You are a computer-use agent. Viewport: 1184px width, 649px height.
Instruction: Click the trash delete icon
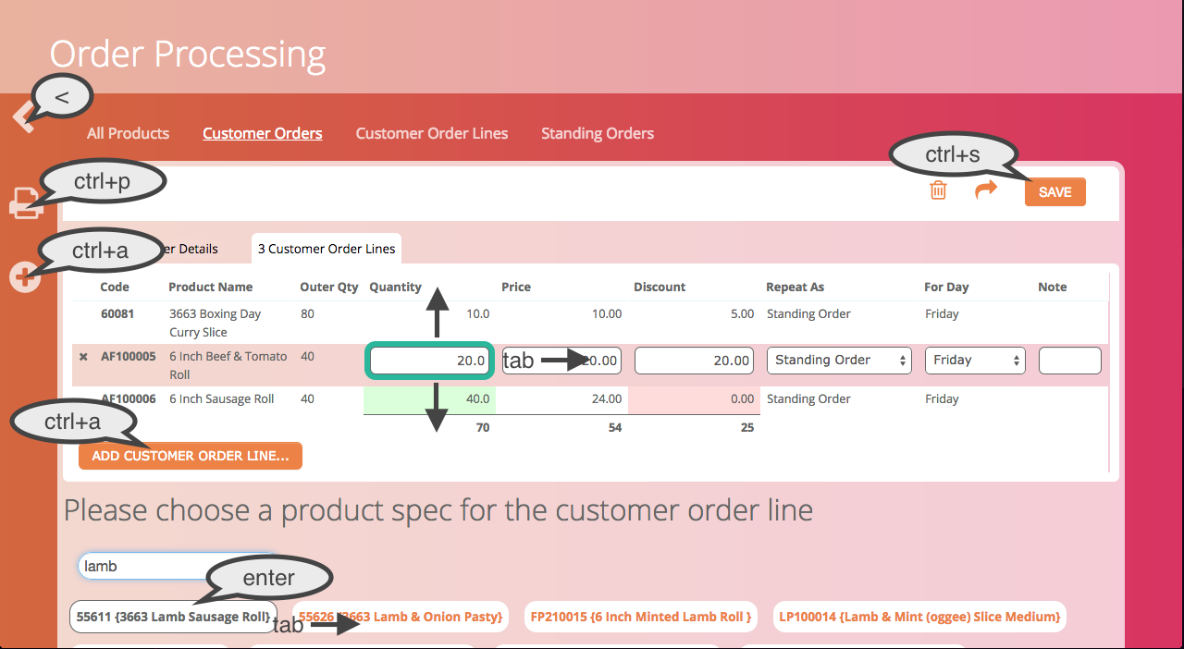[938, 191]
